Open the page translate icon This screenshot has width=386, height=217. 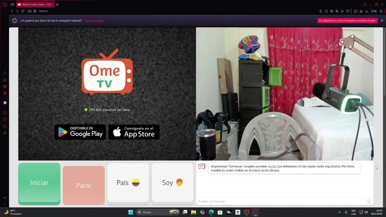click(x=337, y=11)
